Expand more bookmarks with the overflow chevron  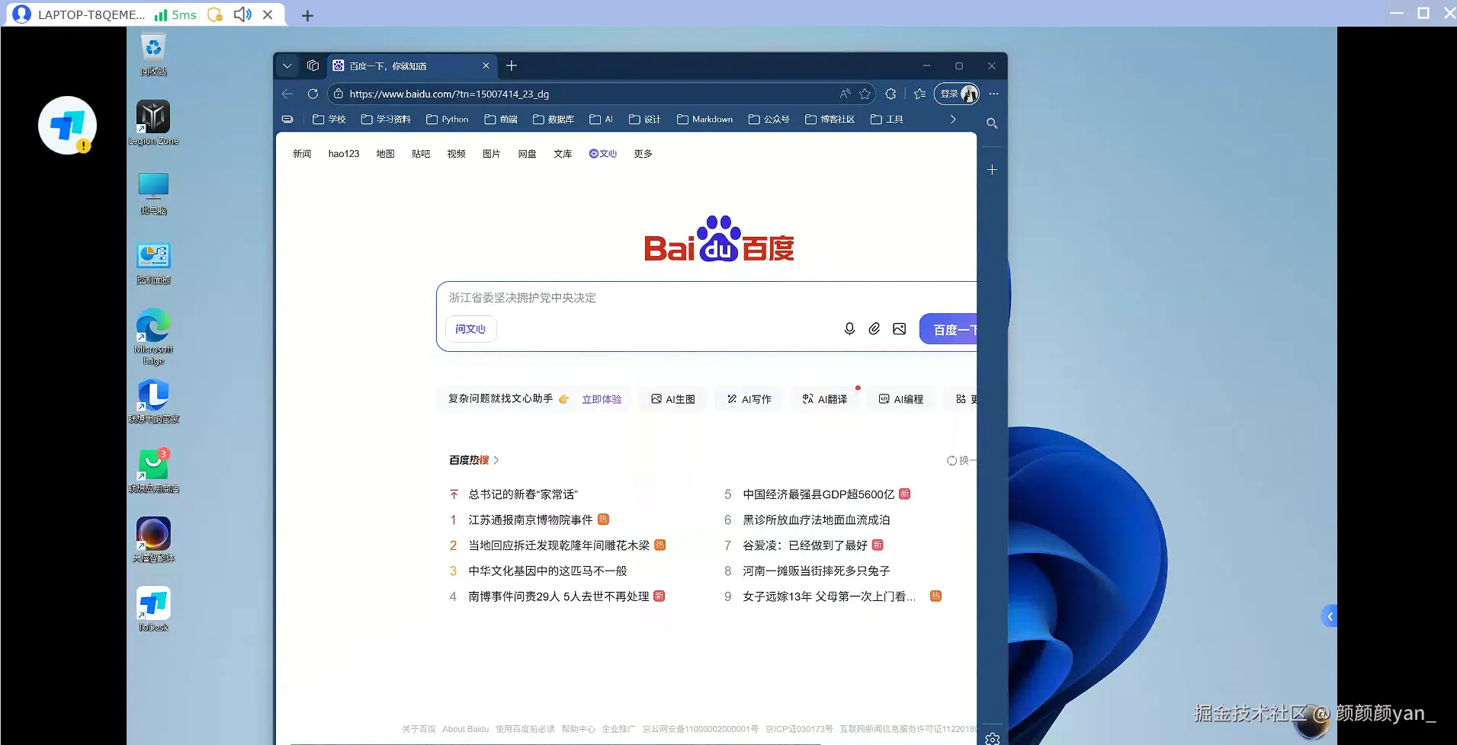tap(953, 120)
